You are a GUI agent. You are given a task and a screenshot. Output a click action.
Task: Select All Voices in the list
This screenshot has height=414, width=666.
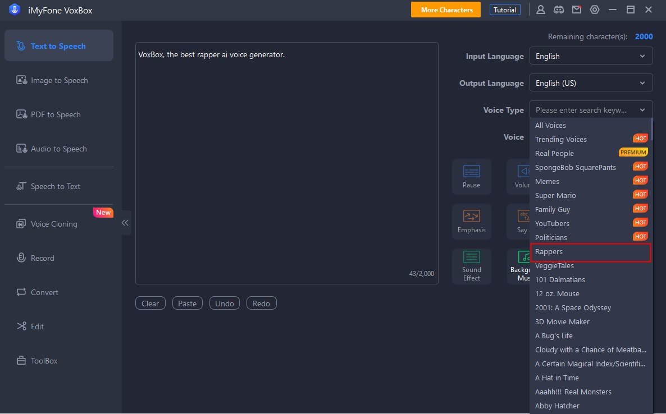590,125
